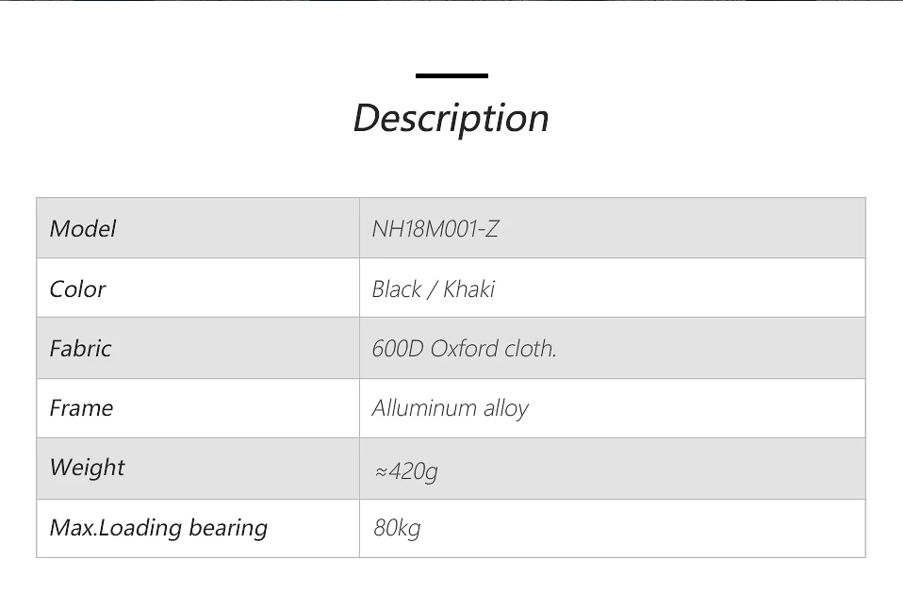Select the Weight label cell
Screen dimensions: 903x609
198,469
